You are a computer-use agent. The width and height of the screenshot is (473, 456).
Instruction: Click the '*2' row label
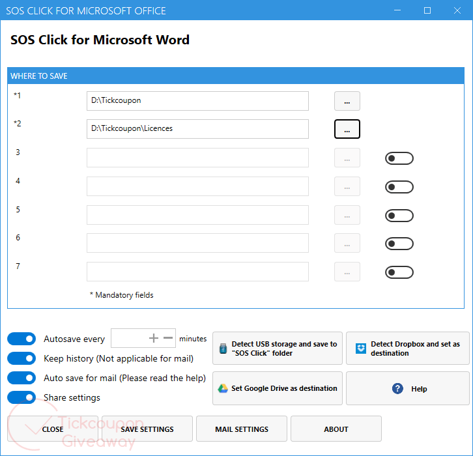coord(17,124)
